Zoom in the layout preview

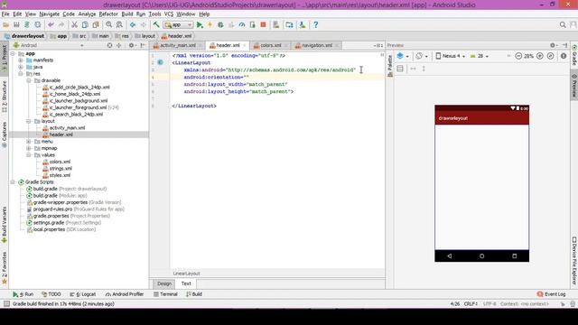coord(540,56)
